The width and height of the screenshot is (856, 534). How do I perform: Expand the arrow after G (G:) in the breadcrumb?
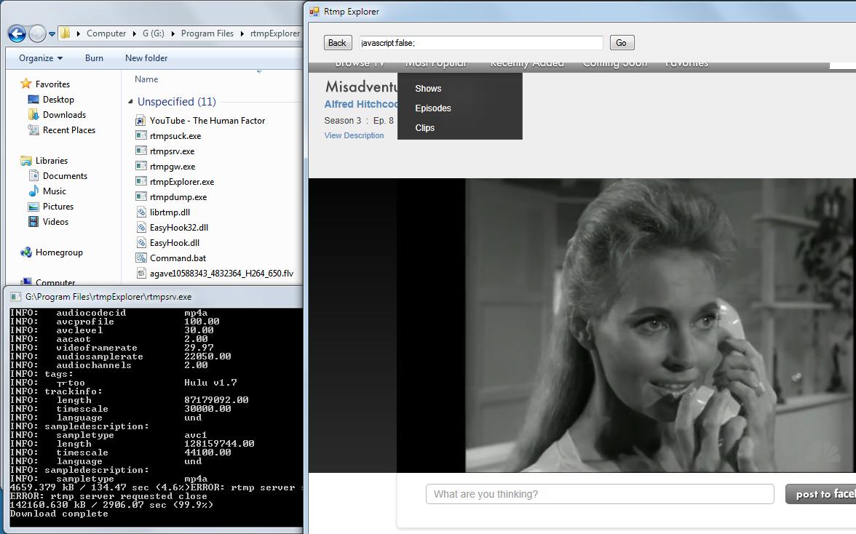(x=173, y=33)
